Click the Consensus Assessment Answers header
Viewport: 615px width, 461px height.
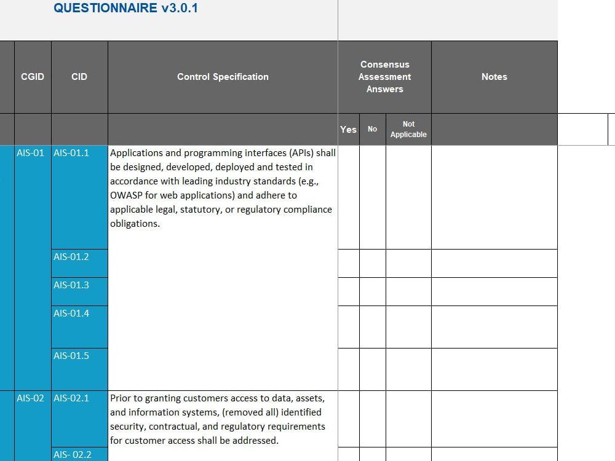pos(385,77)
